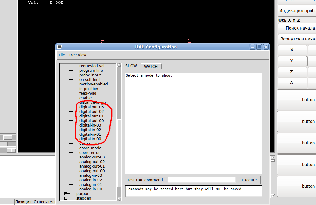The height and width of the screenshot is (205, 316).
Task: Click the Поиск начала button
Action: (x=297, y=28)
